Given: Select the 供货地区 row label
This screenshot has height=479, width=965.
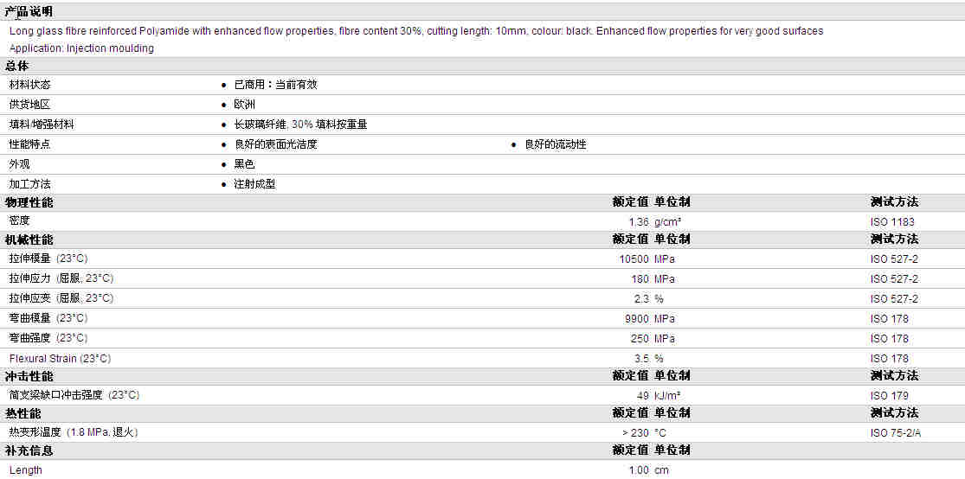Looking at the screenshot, I should tap(30, 105).
